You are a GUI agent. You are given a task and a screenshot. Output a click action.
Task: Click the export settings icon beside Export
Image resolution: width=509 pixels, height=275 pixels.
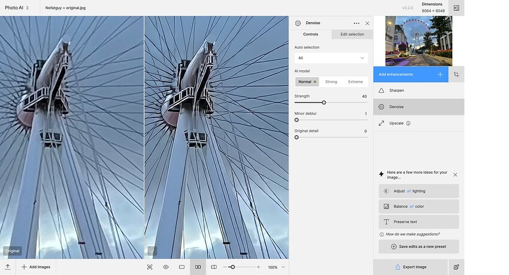pos(456,267)
